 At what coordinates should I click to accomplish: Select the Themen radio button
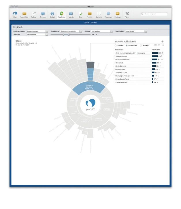coord(116,46)
